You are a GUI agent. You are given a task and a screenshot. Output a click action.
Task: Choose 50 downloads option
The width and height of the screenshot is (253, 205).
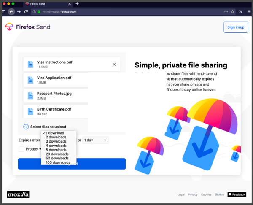pos(59,158)
